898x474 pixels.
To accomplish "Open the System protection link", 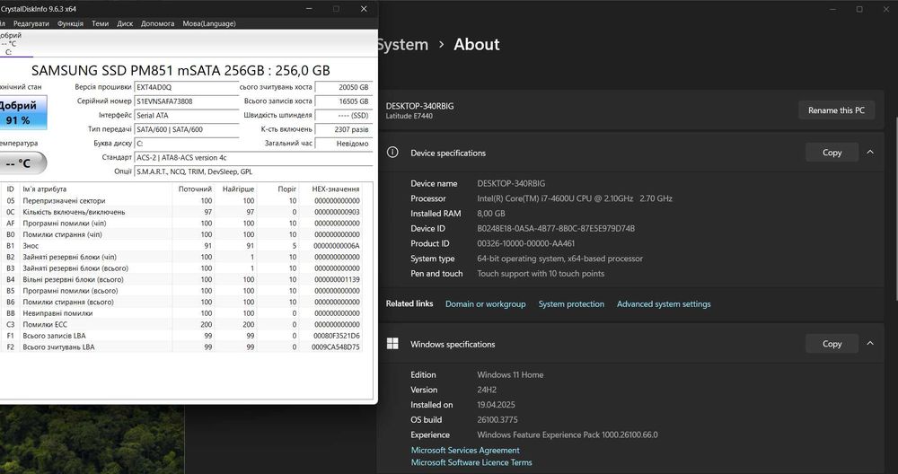I will tap(571, 304).
